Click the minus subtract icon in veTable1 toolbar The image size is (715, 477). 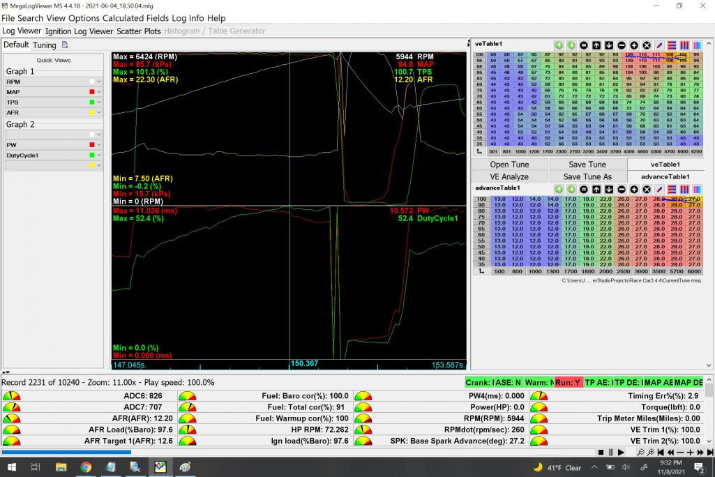[622, 45]
